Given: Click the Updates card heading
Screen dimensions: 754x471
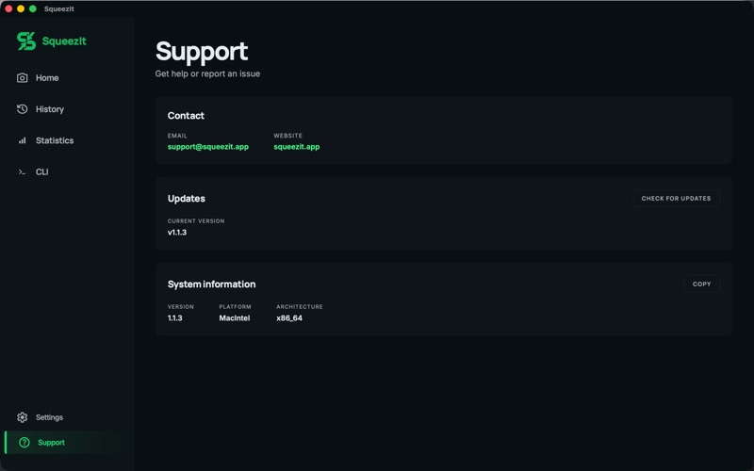Looking at the screenshot, I should click(x=186, y=199).
